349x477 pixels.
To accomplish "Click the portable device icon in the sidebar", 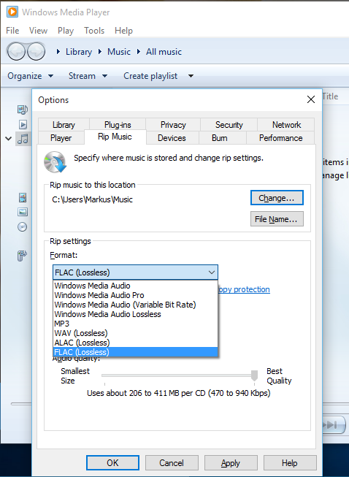I will [22, 256].
